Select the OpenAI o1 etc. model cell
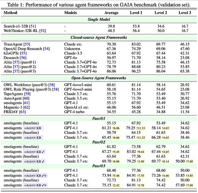Screen dimensions: 198x193 [77, 107]
